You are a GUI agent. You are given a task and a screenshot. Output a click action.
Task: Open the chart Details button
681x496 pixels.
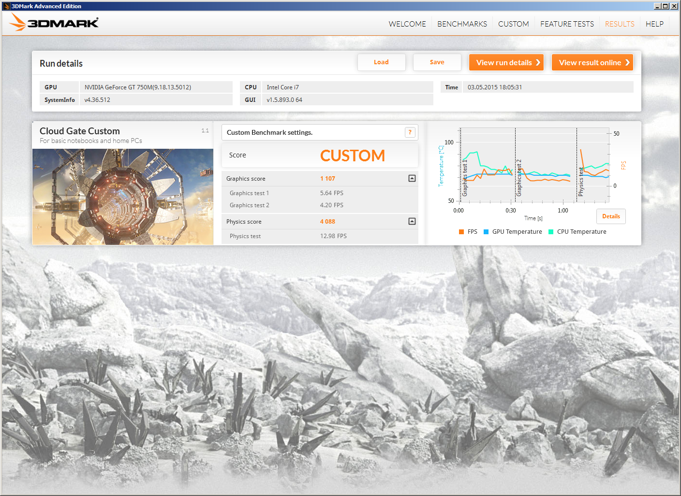point(611,216)
